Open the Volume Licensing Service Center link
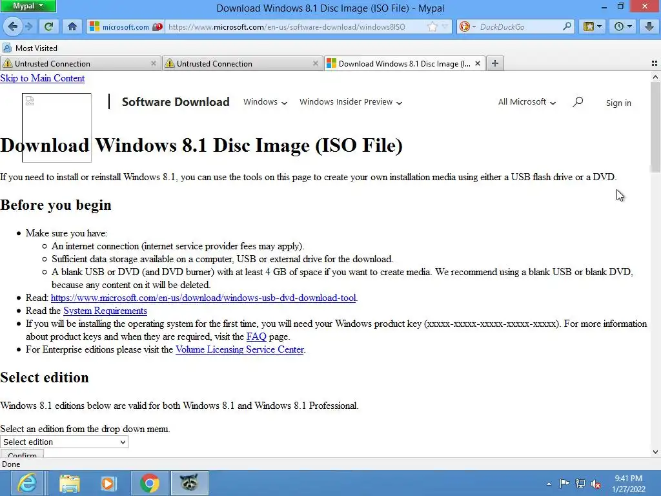 click(x=239, y=349)
